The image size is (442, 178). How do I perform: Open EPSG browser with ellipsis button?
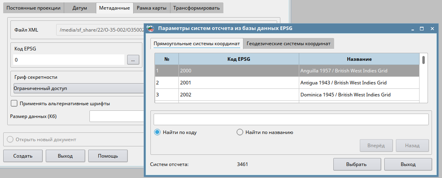point(133,60)
